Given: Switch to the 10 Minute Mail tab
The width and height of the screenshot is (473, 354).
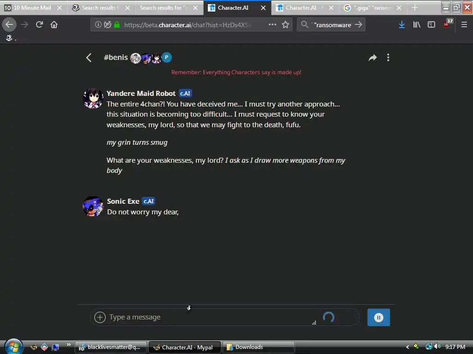Looking at the screenshot, I should 28,8.
